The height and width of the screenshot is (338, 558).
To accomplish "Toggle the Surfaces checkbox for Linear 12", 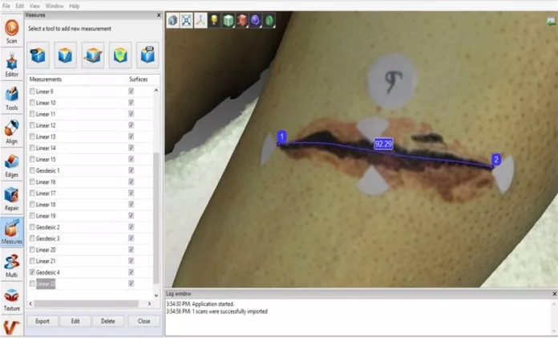I will (x=131, y=125).
